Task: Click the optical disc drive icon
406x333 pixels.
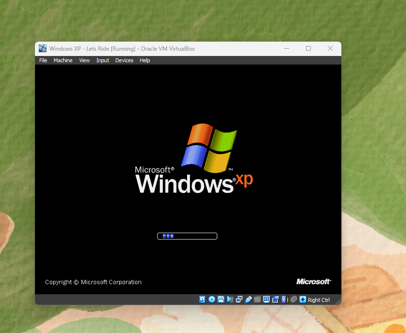Action: (x=212, y=300)
